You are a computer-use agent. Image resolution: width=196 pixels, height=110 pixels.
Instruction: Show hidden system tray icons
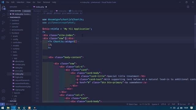point(171,108)
